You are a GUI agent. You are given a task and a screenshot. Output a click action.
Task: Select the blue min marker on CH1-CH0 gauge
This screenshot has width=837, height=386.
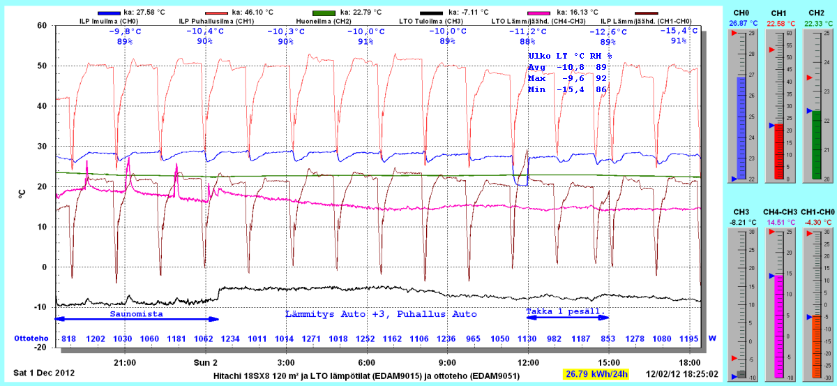pyautogui.click(x=809, y=317)
